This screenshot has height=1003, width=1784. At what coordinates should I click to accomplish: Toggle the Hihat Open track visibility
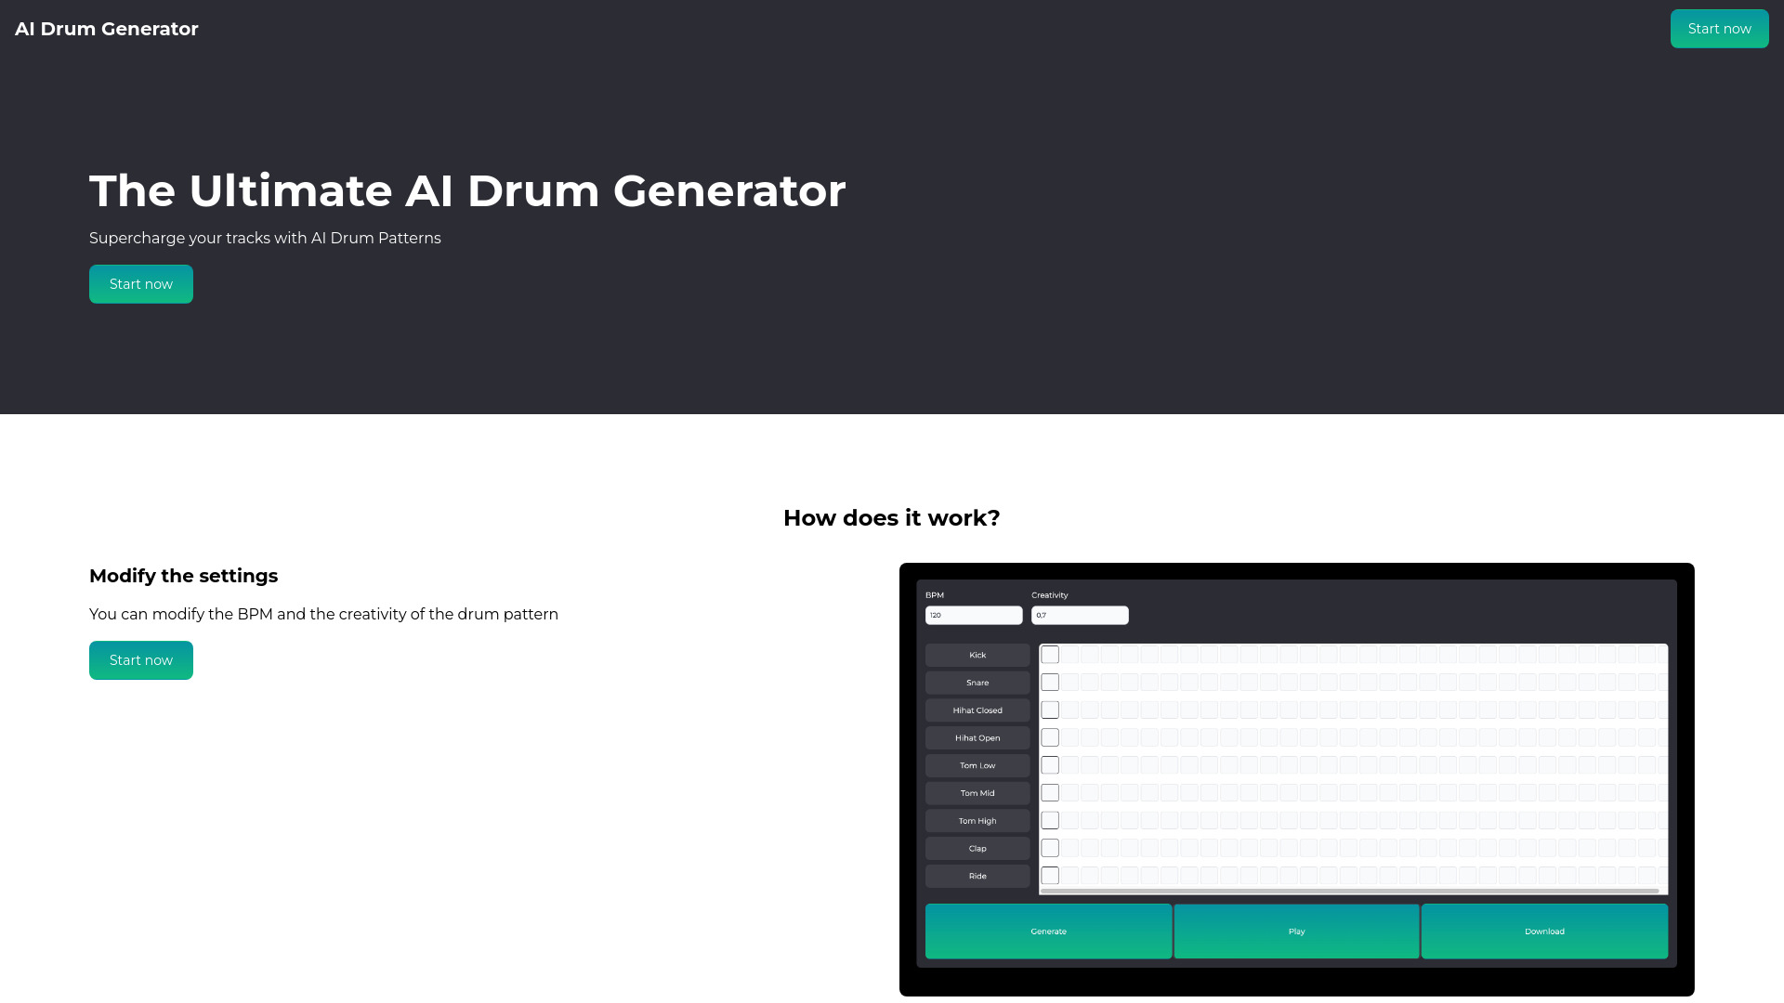click(x=1050, y=737)
